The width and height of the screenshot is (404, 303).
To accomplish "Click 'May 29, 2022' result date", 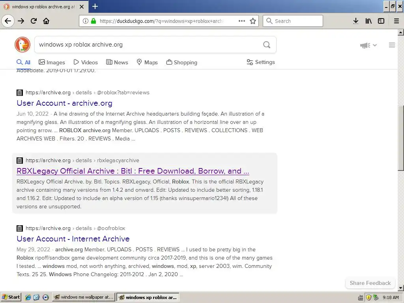I will coord(33,249).
